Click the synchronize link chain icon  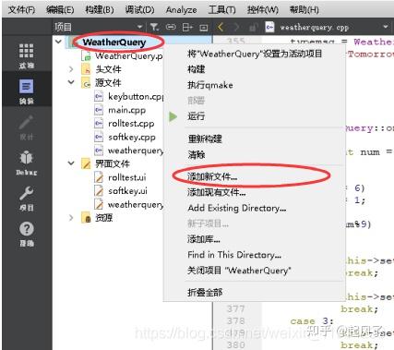(171, 28)
